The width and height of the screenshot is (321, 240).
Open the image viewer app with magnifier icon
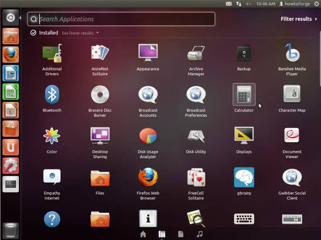196,218
